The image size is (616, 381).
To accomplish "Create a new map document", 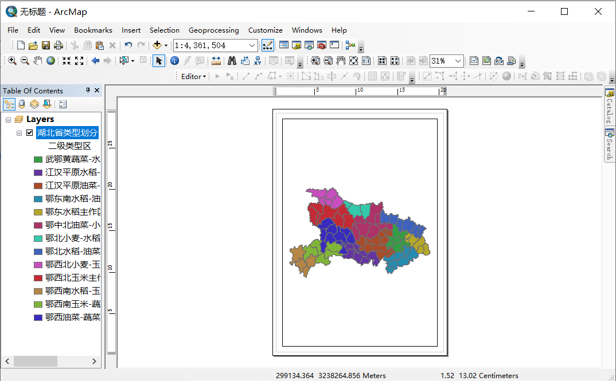I will click(x=21, y=45).
